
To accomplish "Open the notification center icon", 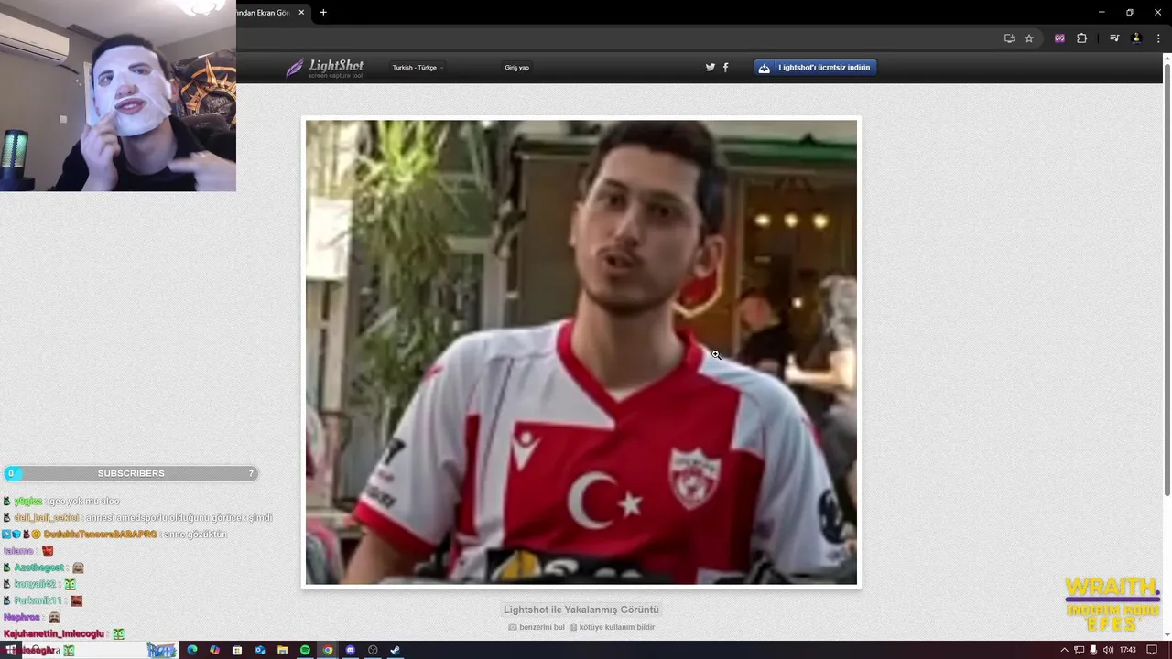I will coord(1152,650).
